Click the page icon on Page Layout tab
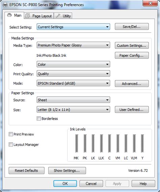Viewport: 160px width, 192px height. click(x=27, y=16)
